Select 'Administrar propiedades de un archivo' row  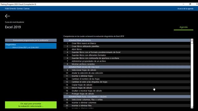[x=127, y=61]
